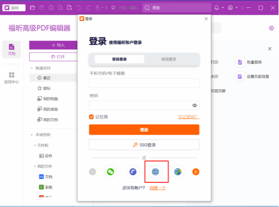This screenshot has width=279, height=207.
Task: Click the orange 登录 button
Action: [144, 130]
